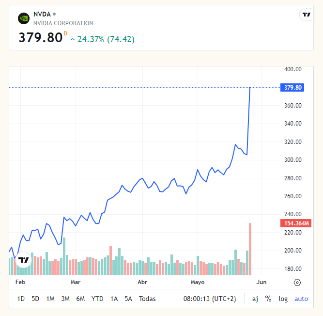Toggle log scale mode
323x316 pixels.
(283, 299)
